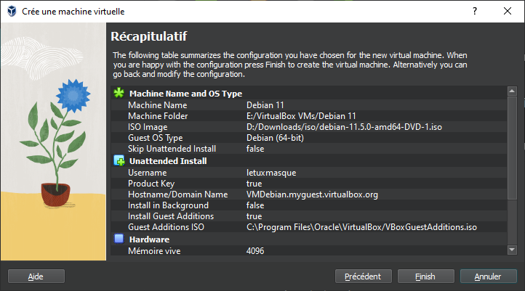This screenshot has width=525, height=291.
Task: Click the false value of Skip Unattended Install
Action: pos(255,149)
